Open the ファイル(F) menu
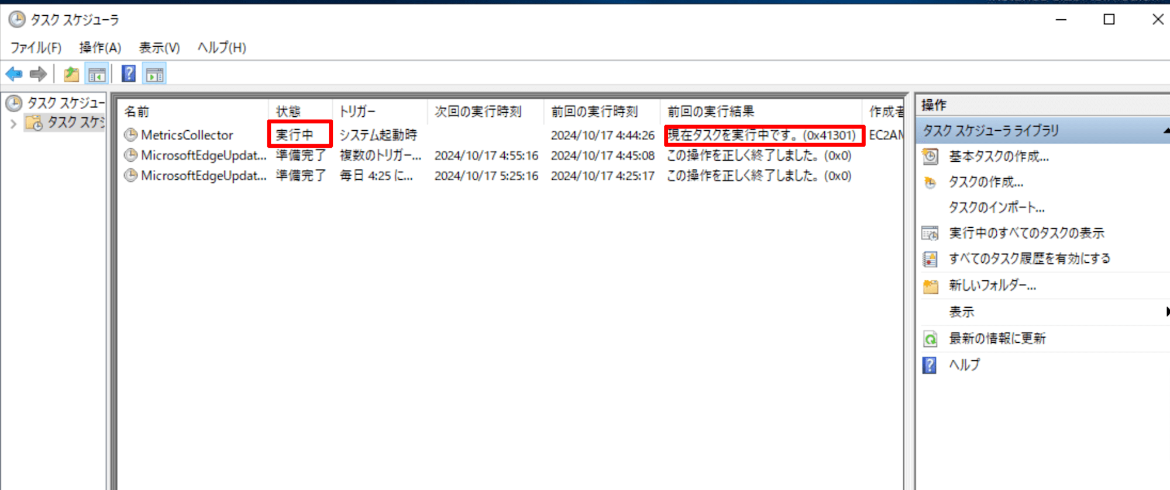Image resolution: width=1170 pixels, height=490 pixels. 36,48
